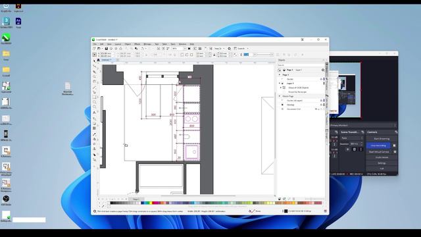Toggle lock of the Desktop layer

coord(321,105)
